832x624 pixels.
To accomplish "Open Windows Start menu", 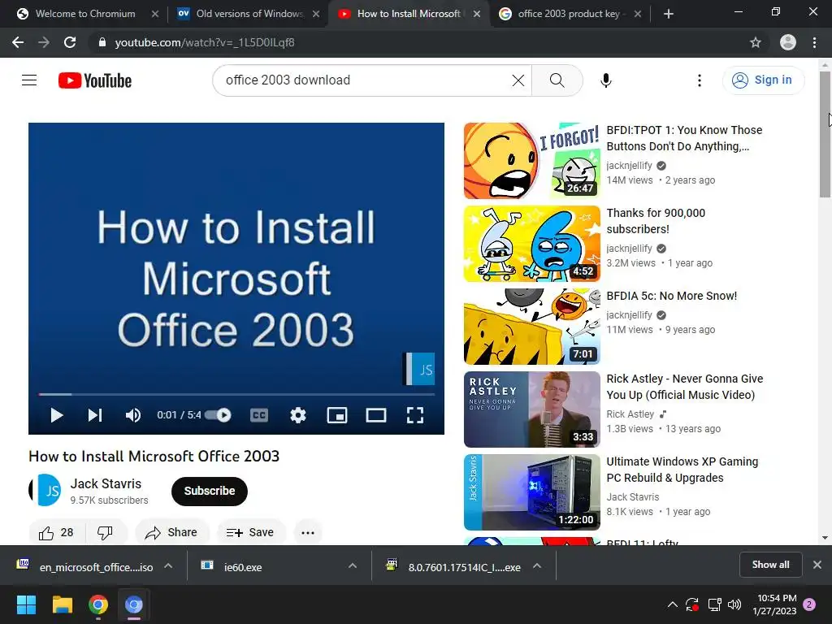I will (27, 604).
